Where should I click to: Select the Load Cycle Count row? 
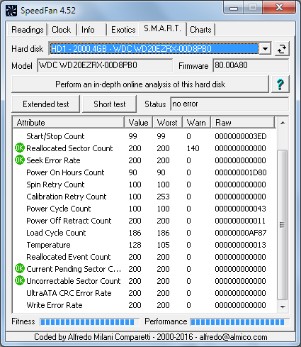144,233
